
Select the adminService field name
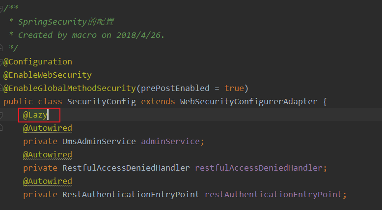tap(170, 142)
